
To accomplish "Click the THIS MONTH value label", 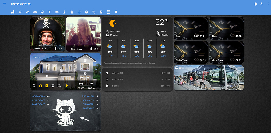I will (x=88, y=96).
